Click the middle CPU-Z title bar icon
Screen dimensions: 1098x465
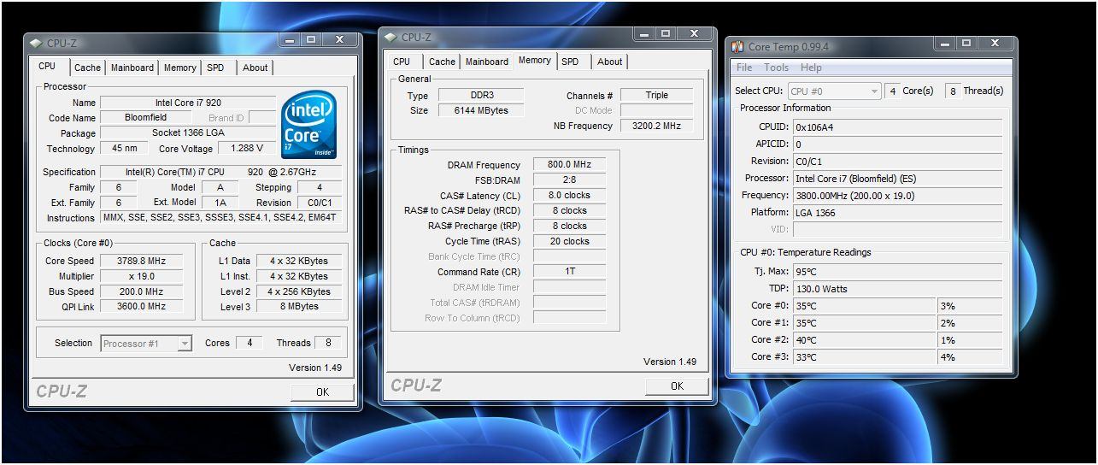click(x=390, y=37)
